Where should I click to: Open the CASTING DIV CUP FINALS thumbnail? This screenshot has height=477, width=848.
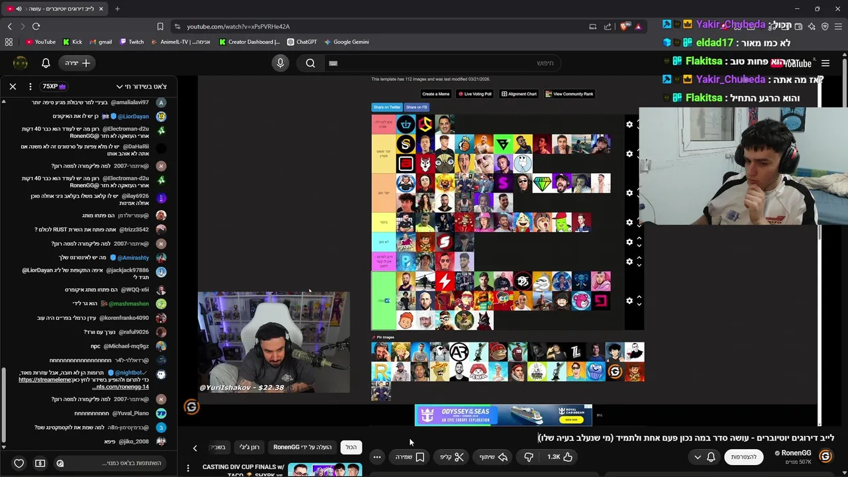pyautogui.click(x=325, y=470)
